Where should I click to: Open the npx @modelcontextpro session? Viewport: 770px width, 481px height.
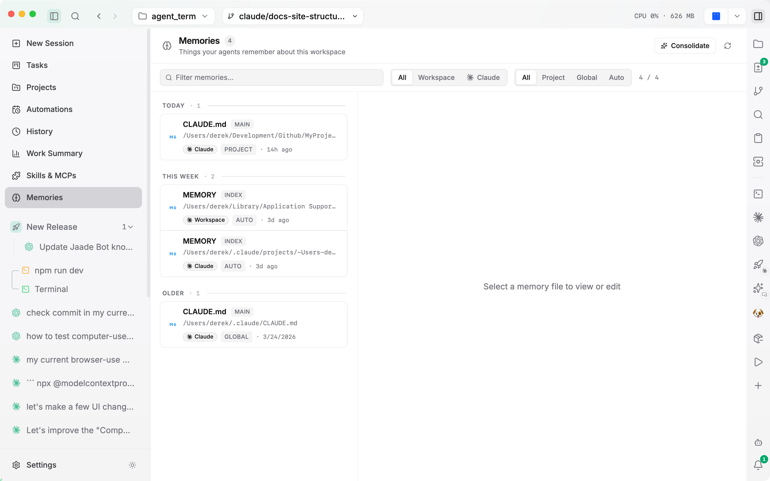point(73,383)
